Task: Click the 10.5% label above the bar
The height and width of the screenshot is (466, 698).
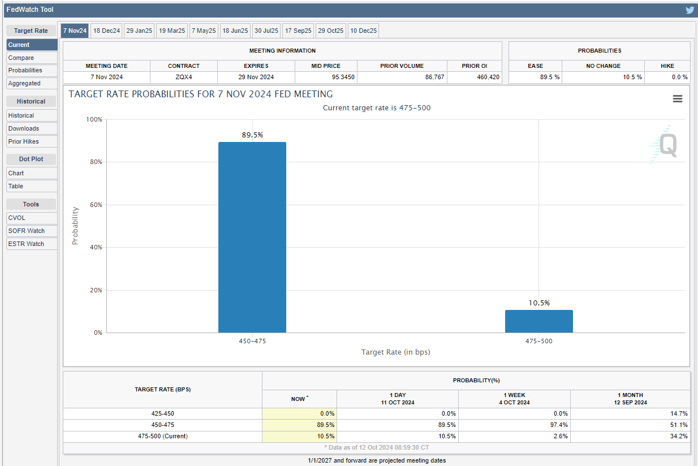Action: coord(539,303)
